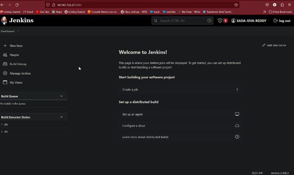Click the Pocket save icon in toolbar
Screen dimensions: 294x175
[x=267, y=5]
